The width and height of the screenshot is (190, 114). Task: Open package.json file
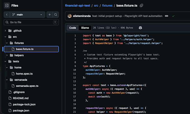21,110
